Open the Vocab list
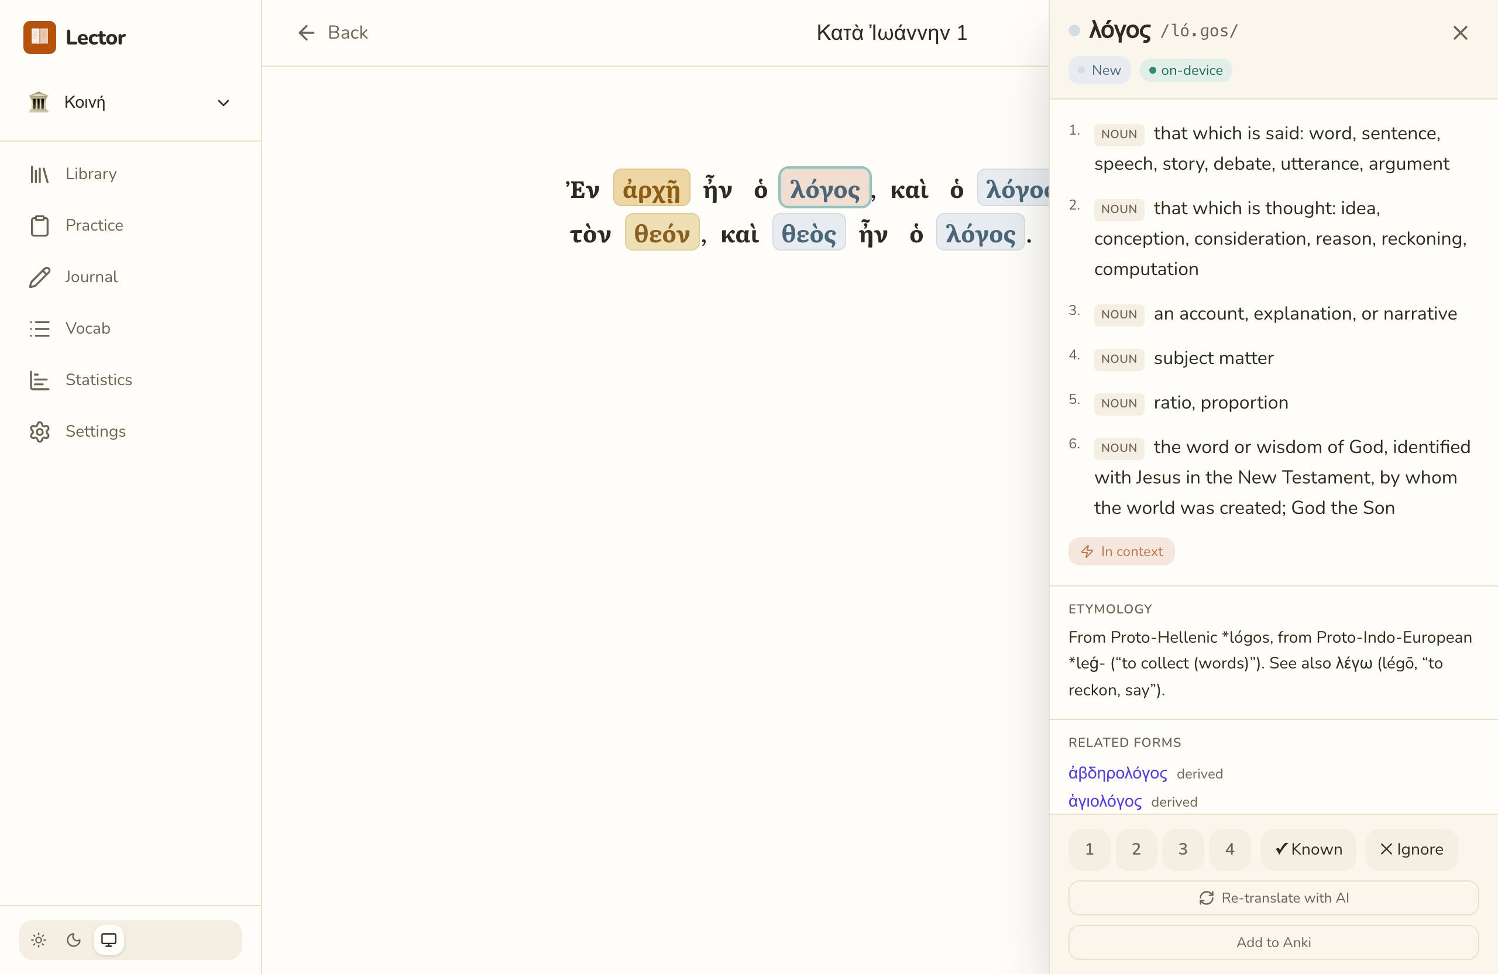1498x974 pixels. click(130, 328)
